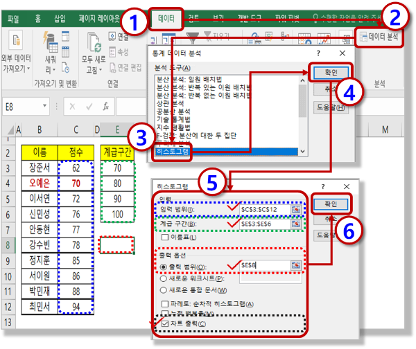Open the 외부 데이터 가져오기 icon
This screenshot has height=349, width=416.
point(16,40)
